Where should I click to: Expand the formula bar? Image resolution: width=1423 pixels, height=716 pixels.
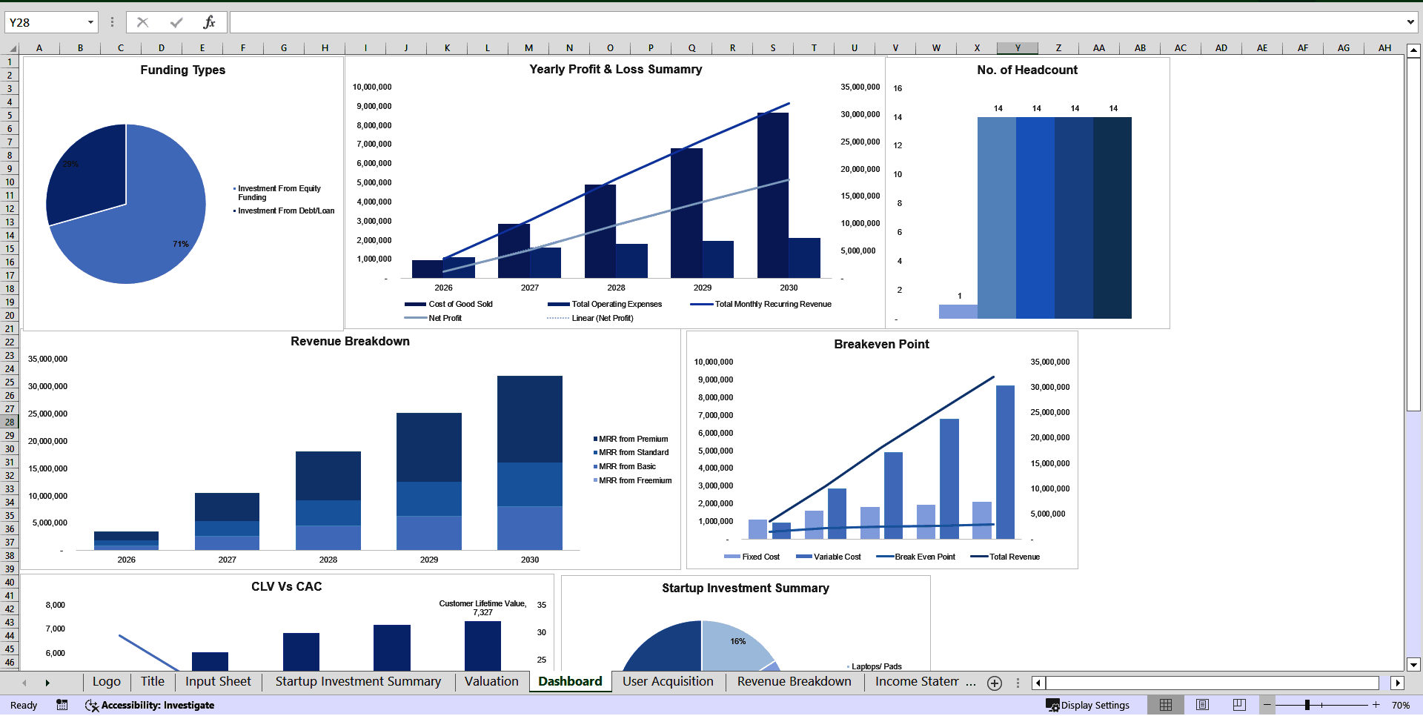click(x=1410, y=22)
